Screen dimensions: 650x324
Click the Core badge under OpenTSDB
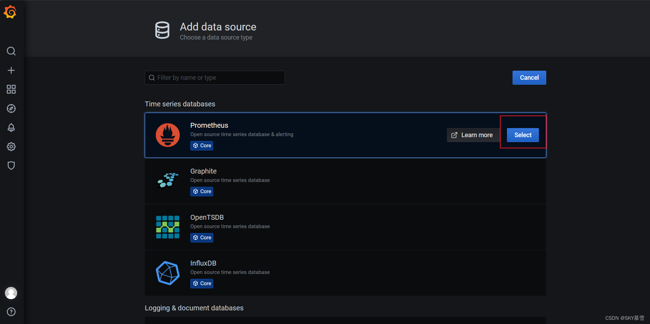click(x=202, y=238)
